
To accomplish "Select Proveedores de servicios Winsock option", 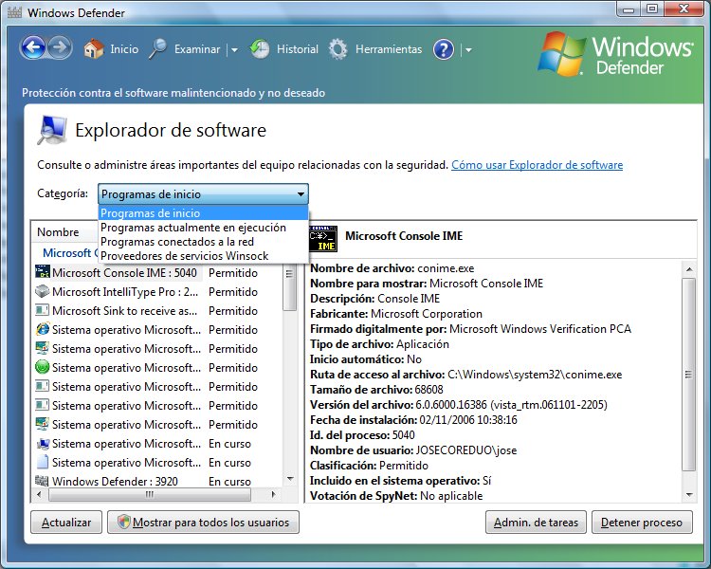I will click(203, 255).
